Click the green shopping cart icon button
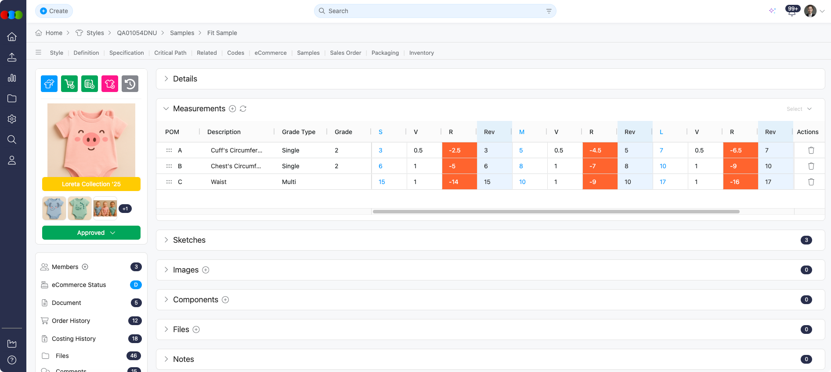Image resolution: width=831 pixels, height=372 pixels. (x=69, y=84)
